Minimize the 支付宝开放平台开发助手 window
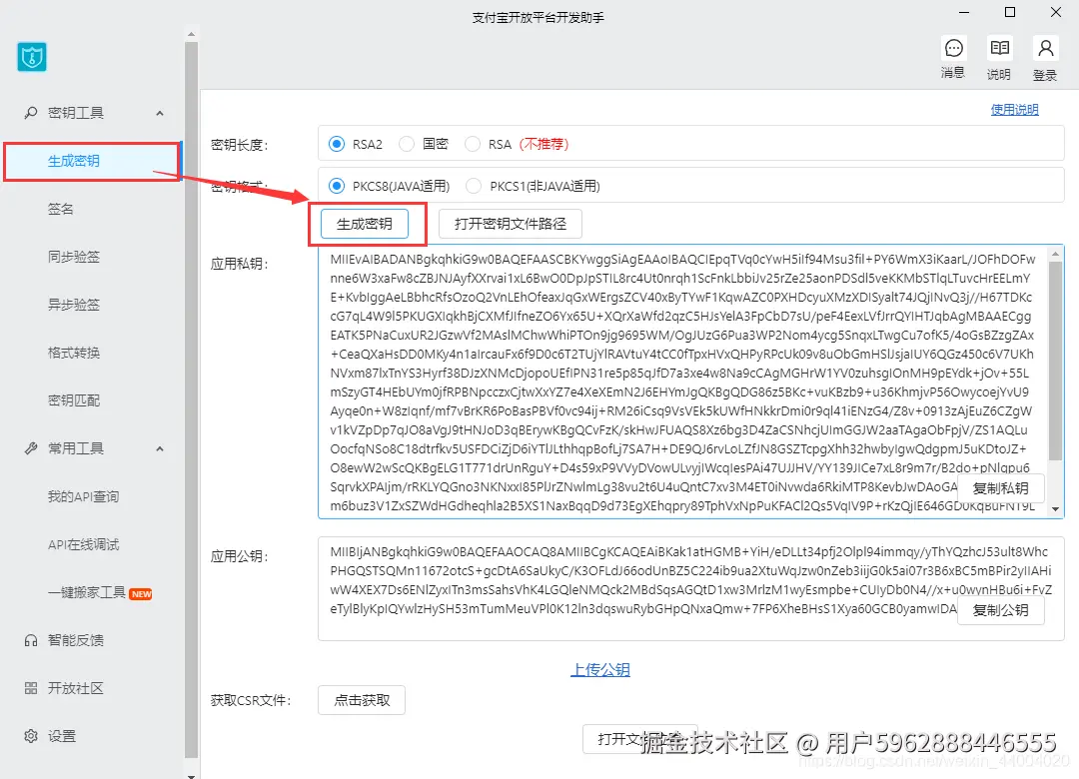 point(964,12)
